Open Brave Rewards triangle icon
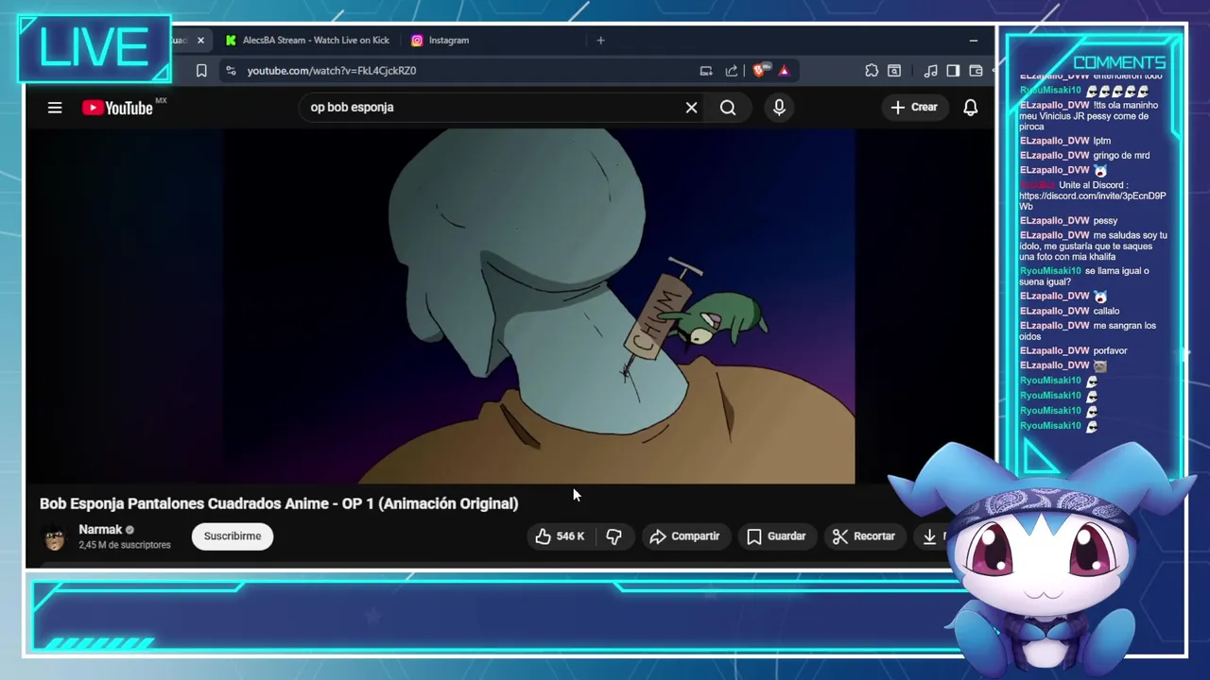1210x680 pixels. pos(784,71)
